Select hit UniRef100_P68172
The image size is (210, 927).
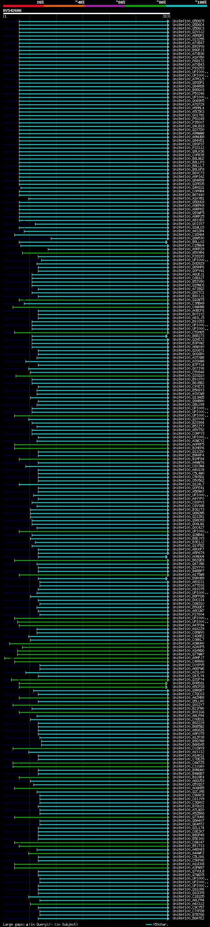(x=188, y=61)
